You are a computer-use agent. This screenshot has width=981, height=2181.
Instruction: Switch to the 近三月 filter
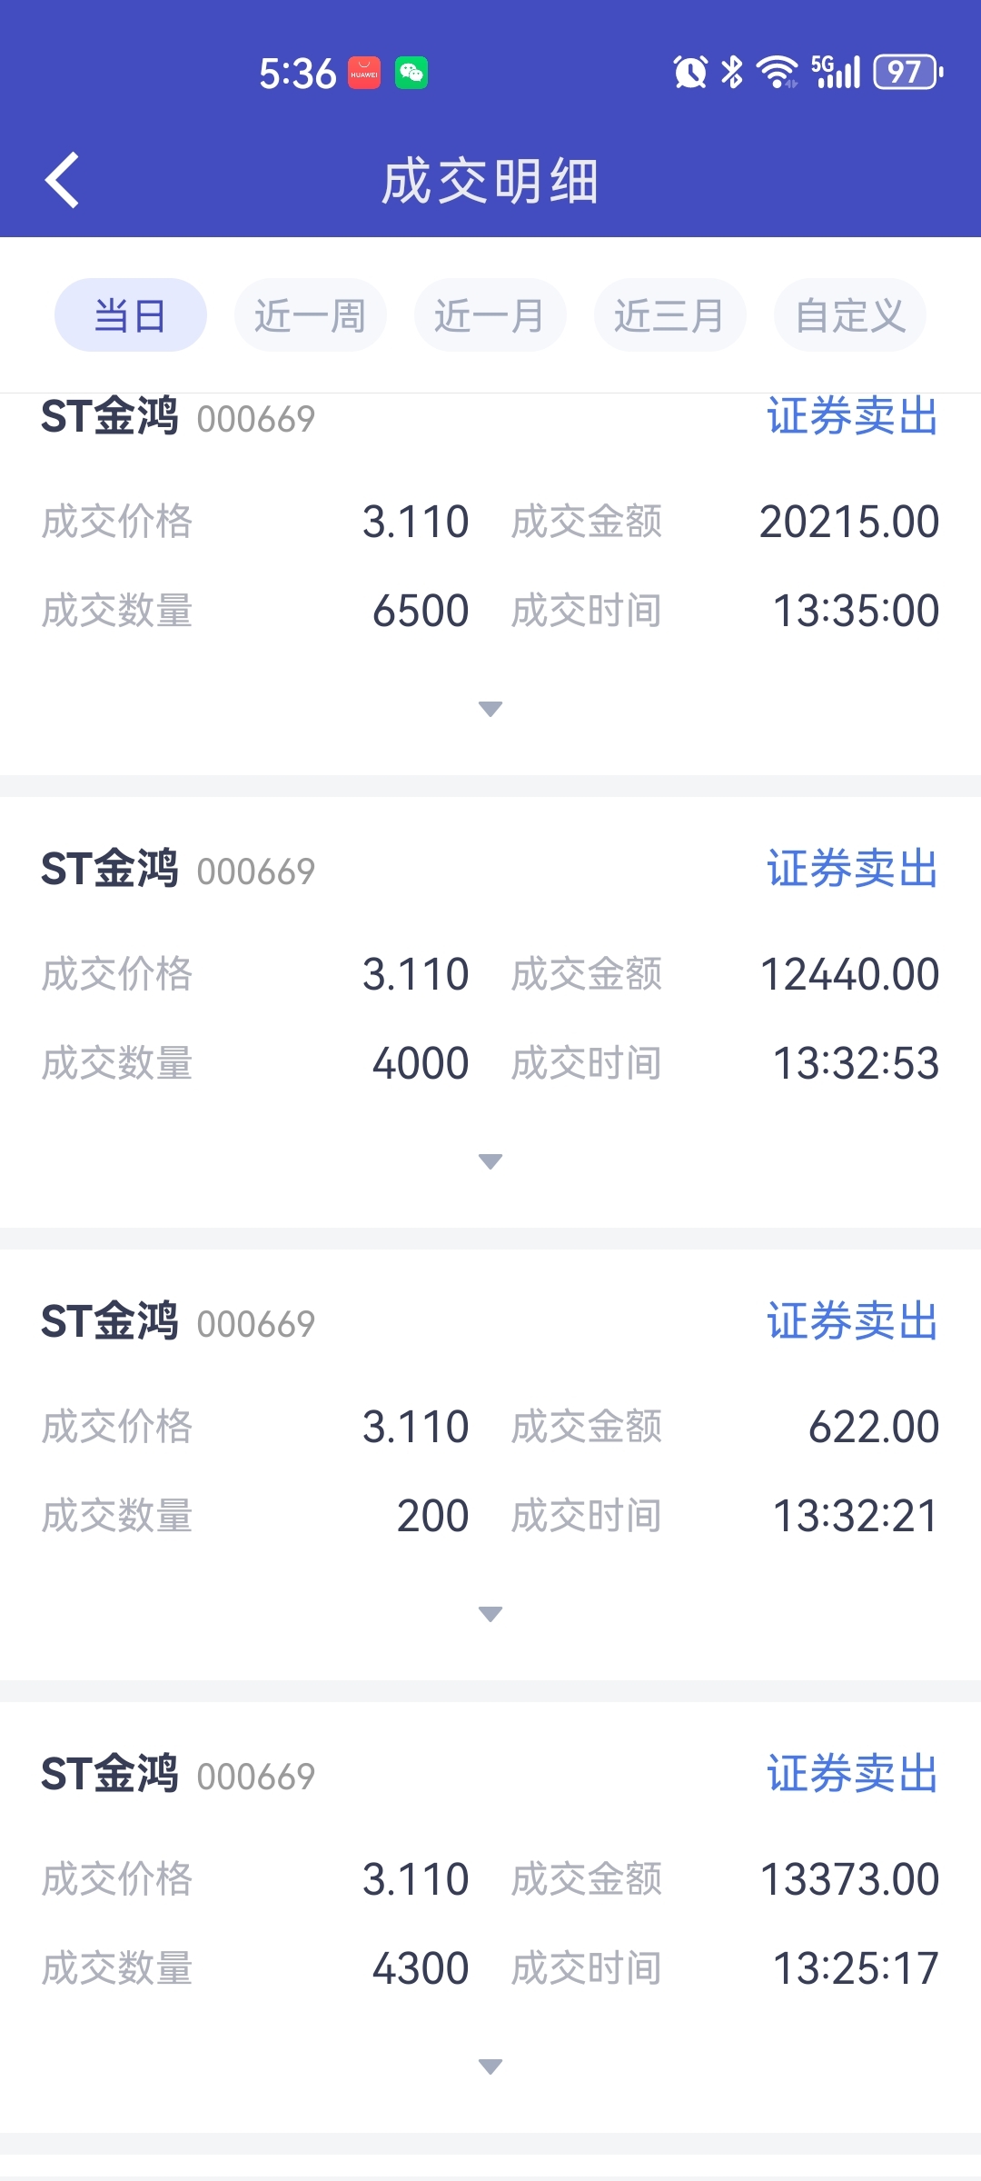(669, 315)
